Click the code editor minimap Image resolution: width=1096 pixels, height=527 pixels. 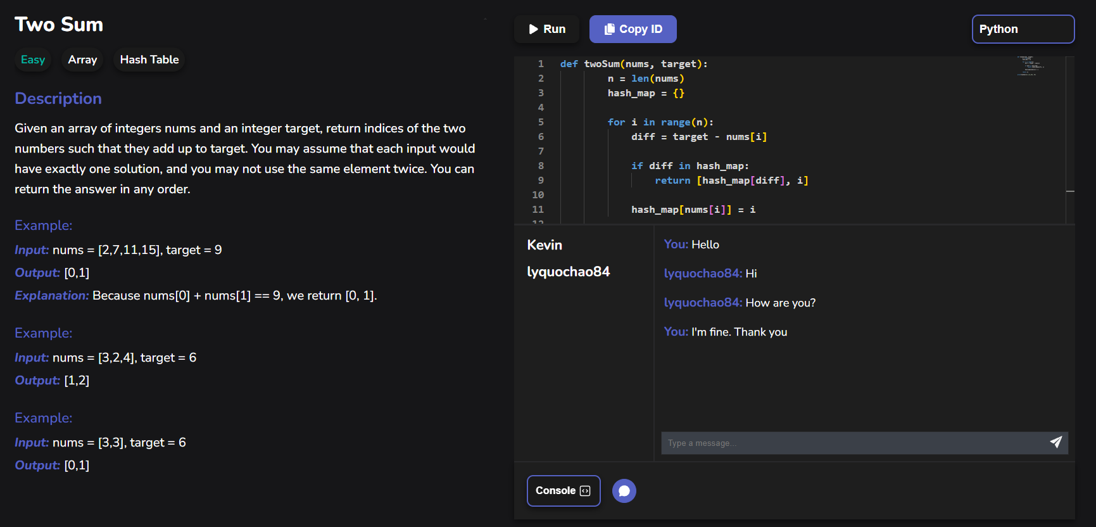1031,66
